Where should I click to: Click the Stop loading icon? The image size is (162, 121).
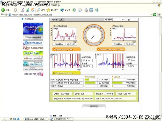point(22,10)
